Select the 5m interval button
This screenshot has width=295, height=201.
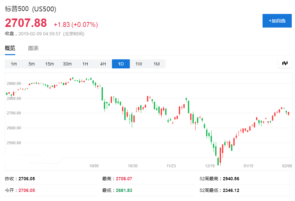[x=31, y=64]
